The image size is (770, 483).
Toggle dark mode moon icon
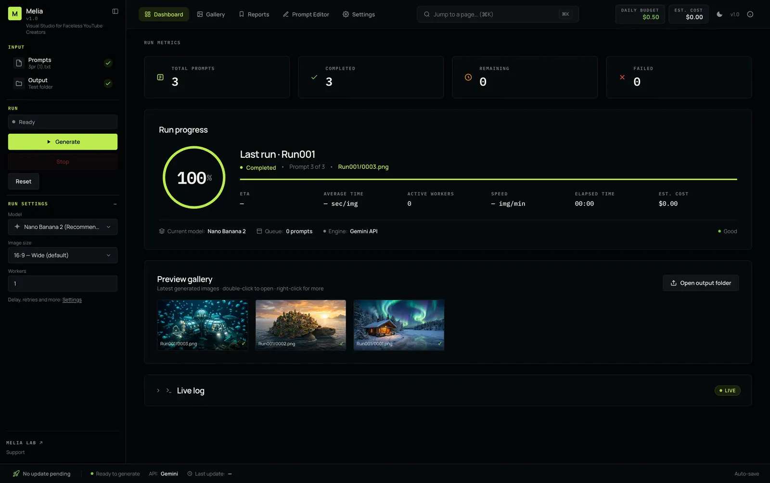pyautogui.click(x=719, y=14)
